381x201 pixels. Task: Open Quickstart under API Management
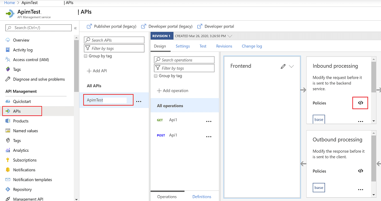coord(22,101)
